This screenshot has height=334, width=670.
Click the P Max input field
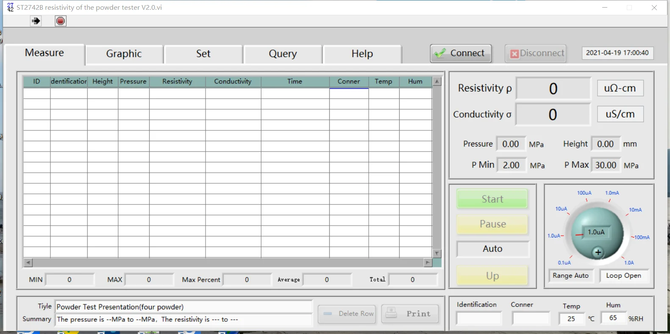pos(606,165)
